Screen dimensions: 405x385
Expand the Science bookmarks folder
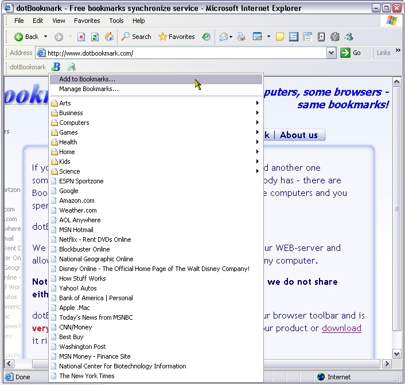click(155, 171)
